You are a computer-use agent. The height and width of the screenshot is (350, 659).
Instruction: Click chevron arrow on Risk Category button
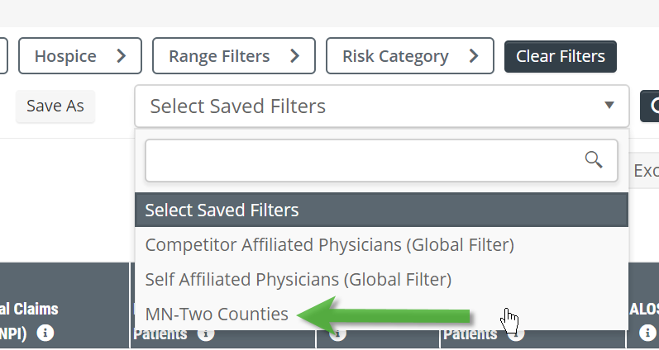point(474,56)
